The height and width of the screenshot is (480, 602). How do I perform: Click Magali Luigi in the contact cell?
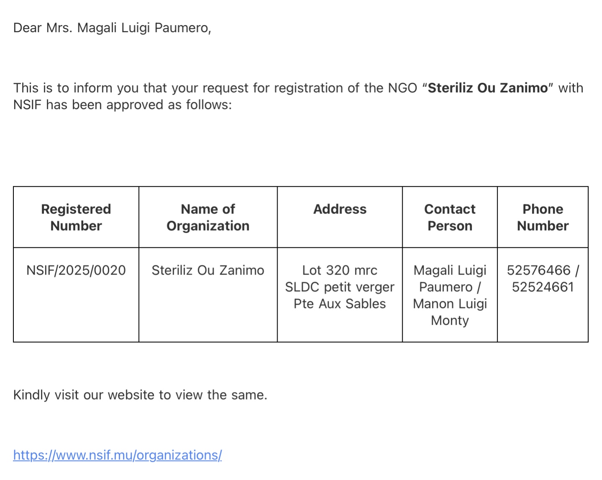[x=450, y=270]
